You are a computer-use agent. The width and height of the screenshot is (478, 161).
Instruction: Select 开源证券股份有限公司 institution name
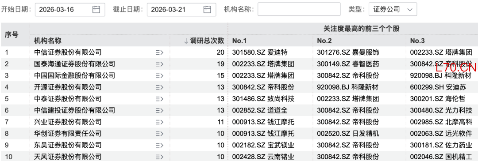tap(68, 87)
